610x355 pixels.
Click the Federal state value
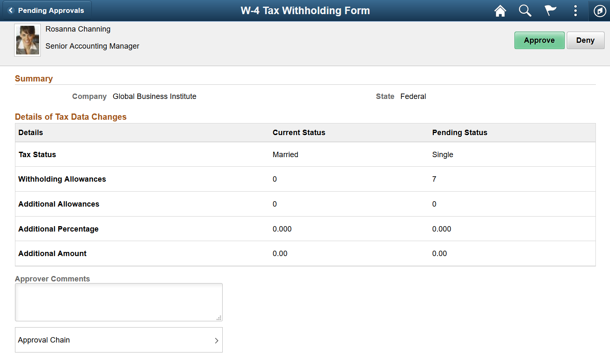pos(413,96)
